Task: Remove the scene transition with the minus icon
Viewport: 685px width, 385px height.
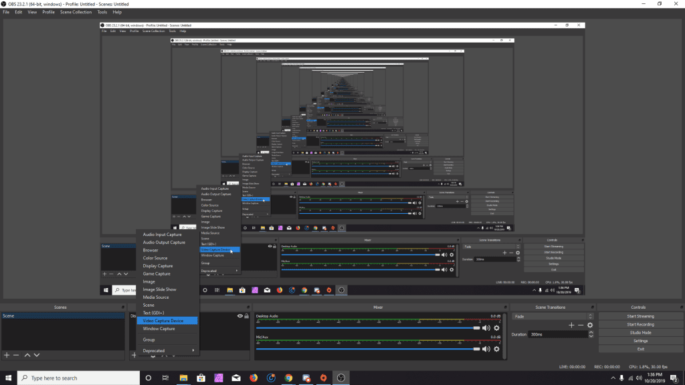Action: pos(581,325)
